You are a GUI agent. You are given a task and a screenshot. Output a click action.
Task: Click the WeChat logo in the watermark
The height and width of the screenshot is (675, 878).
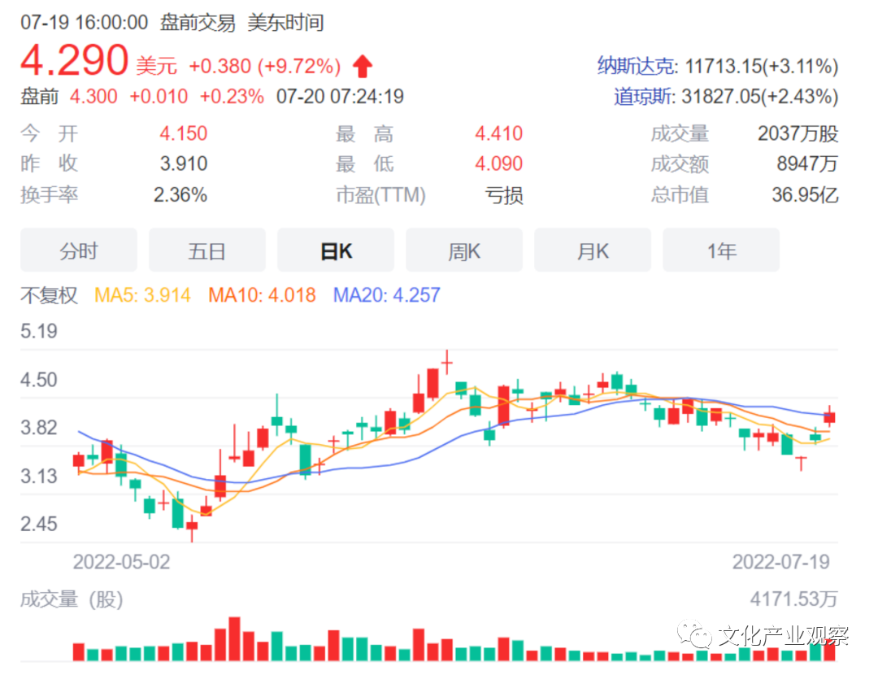[x=695, y=635]
